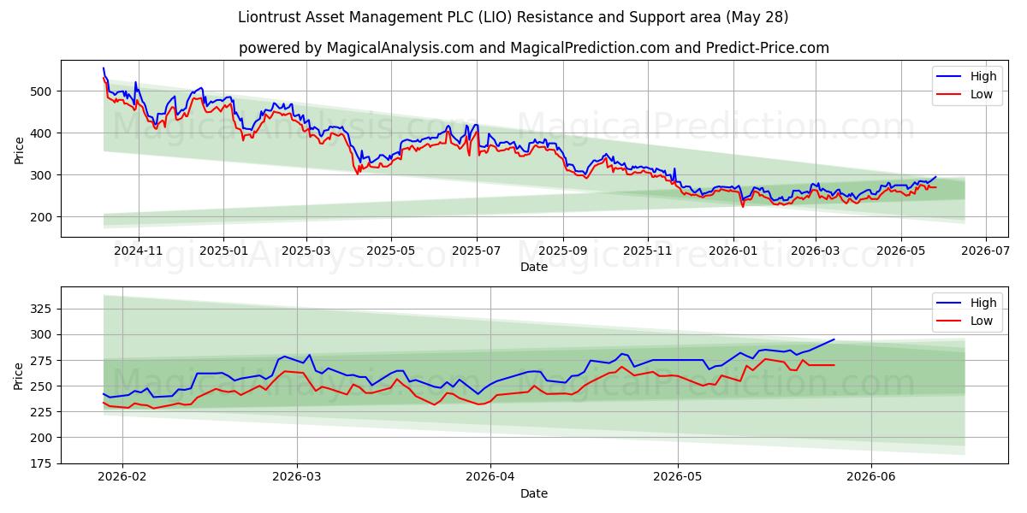Viewport: 1027px width, 513px height.
Task: Click the '2026-06' tick label in bottom chart
Action: pyautogui.click(x=871, y=478)
